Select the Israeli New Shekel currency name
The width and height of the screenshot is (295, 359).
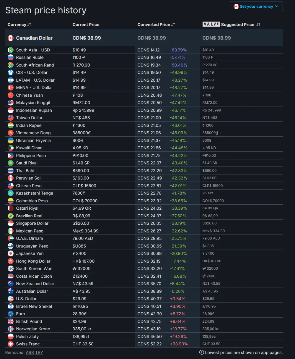34,306
